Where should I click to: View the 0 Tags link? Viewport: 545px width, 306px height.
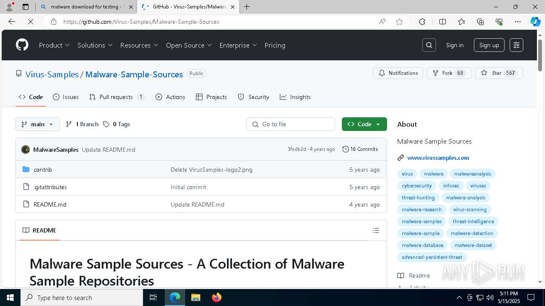click(117, 124)
